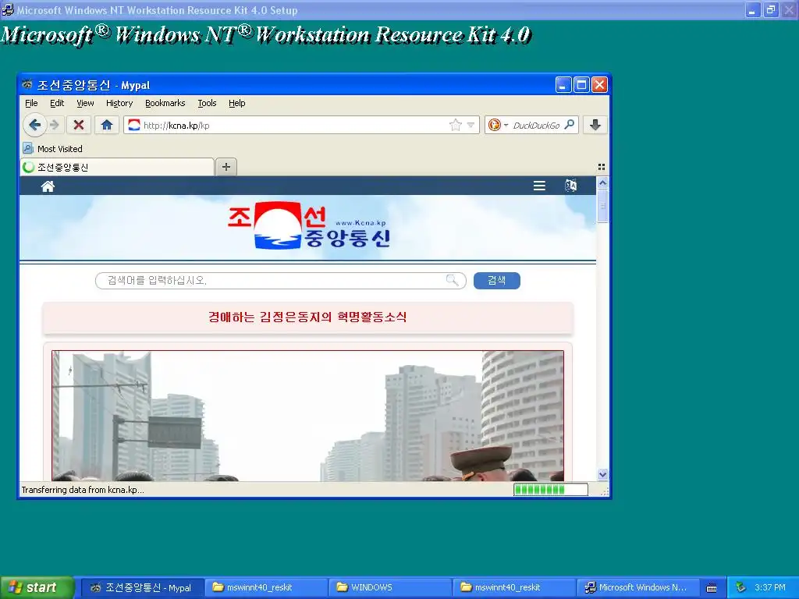Click the page scrollbar down arrow
799x599 pixels.
602,475
